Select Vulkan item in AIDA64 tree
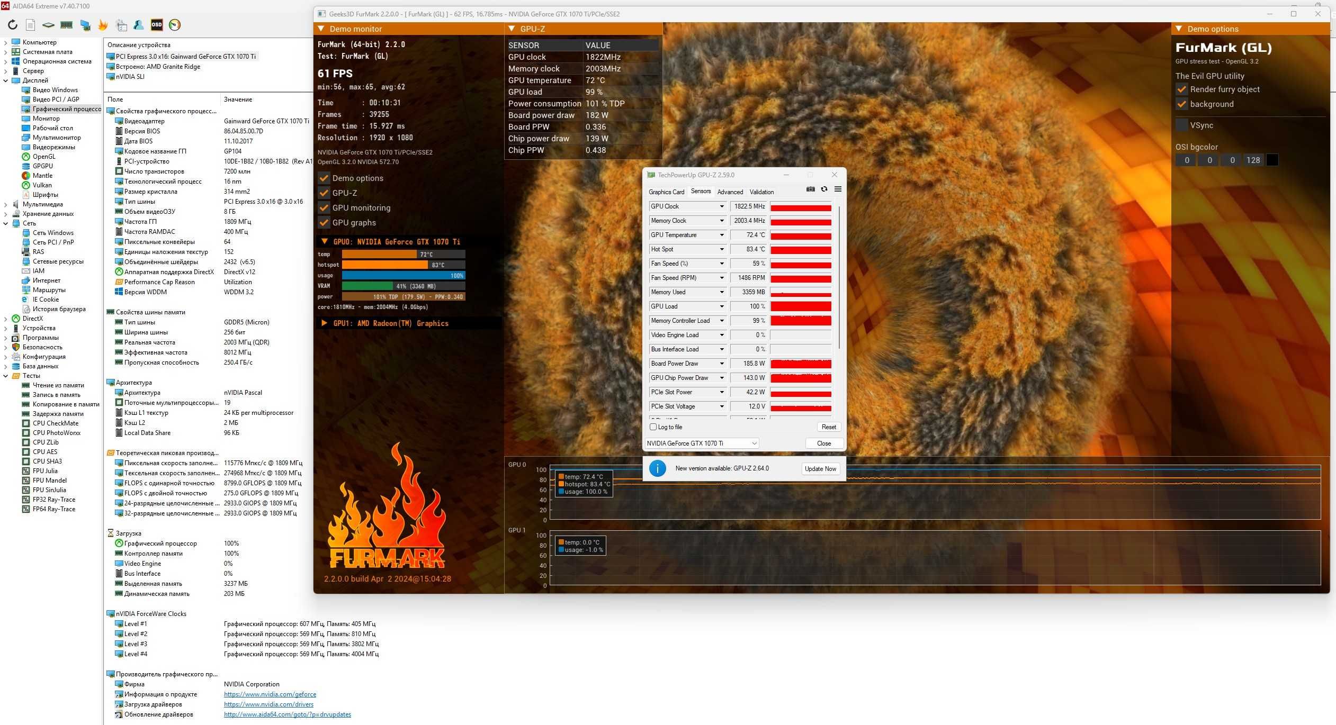Image resolution: width=1336 pixels, height=725 pixels. [x=42, y=185]
